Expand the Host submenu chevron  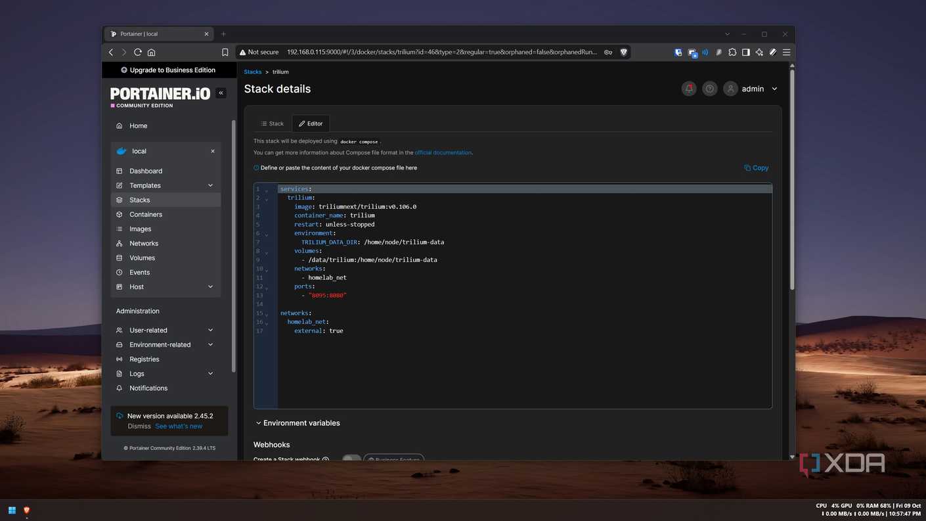pyautogui.click(x=211, y=286)
